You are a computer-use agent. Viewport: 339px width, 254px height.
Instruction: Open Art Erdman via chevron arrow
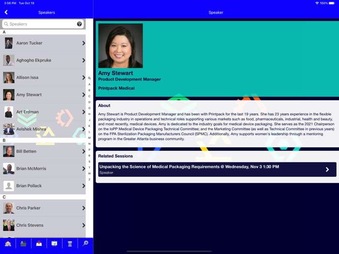(83, 112)
